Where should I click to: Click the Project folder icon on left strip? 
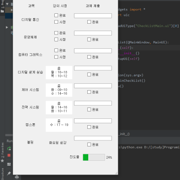2,11
